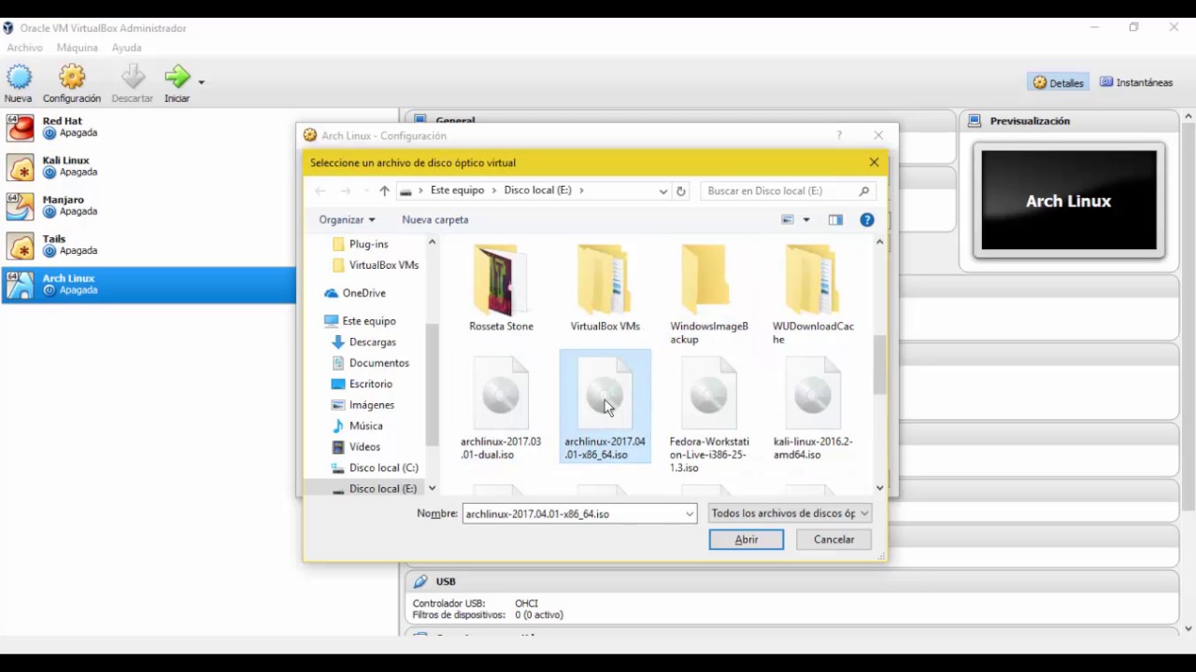1196x672 pixels.
Task: Go up one folder level arrow
Action: (384, 190)
